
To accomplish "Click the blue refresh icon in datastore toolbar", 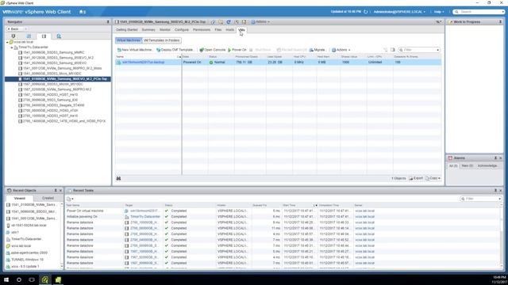I will pos(229,21).
